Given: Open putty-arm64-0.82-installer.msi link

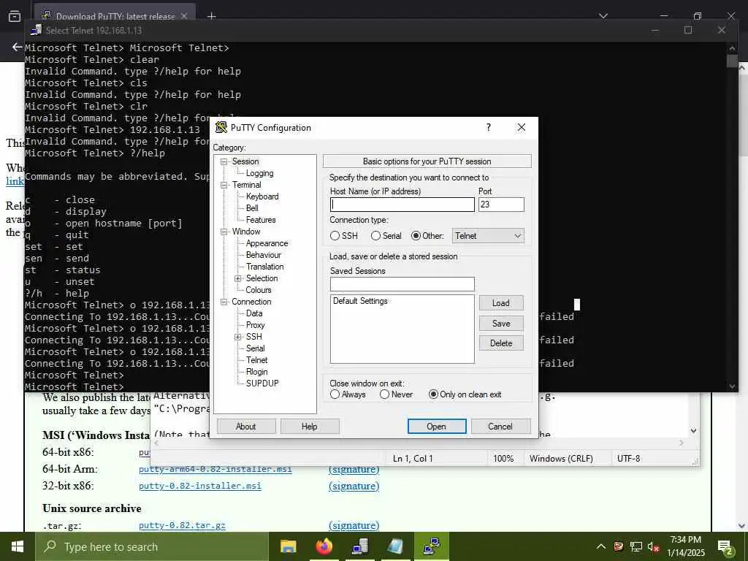Looking at the screenshot, I should (215, 470).
